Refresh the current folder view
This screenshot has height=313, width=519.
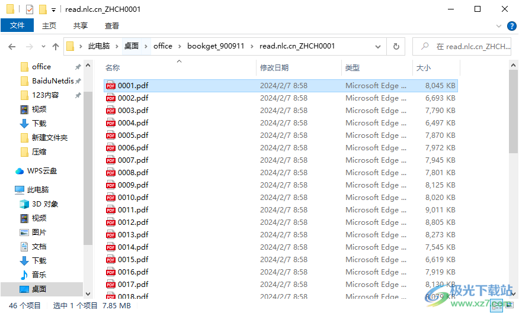point(396,46)
